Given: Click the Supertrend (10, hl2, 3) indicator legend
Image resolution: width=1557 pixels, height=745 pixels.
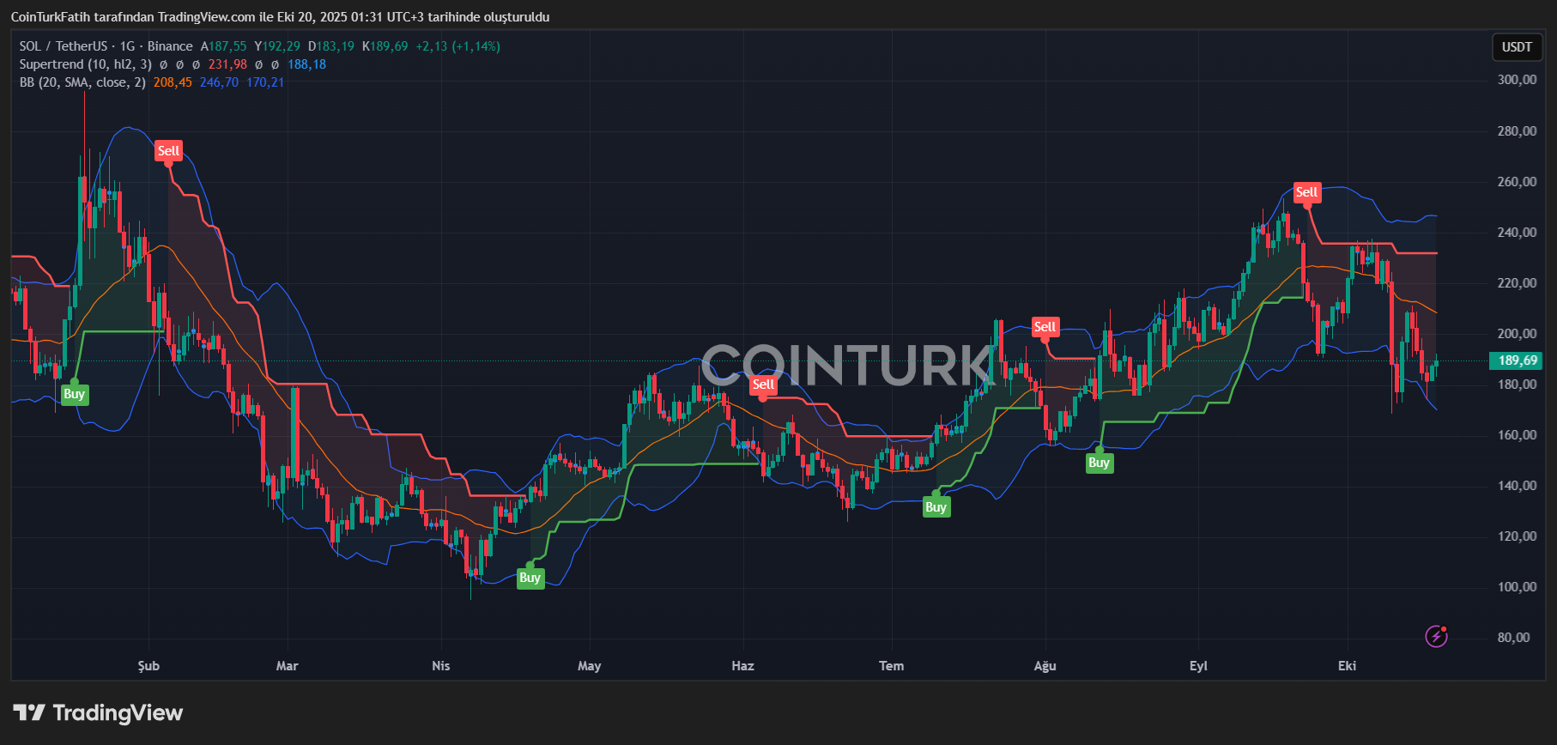Looking at the screenshot, I should pyautogui.click(x=85, y=64).
